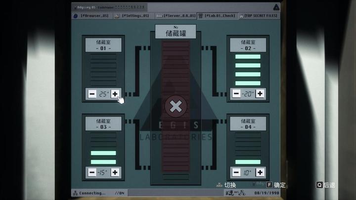Image resolution: width=356 pixels, height=200 pixels.
Task: Click the Connecting... status text
Action: pyautogui.click(x=92, y=193)
